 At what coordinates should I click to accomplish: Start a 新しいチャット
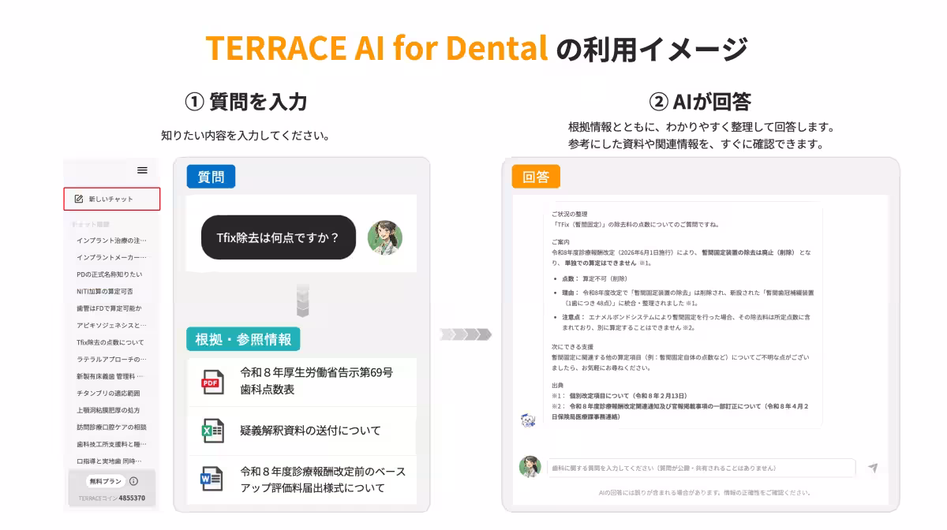pos(112,199)
